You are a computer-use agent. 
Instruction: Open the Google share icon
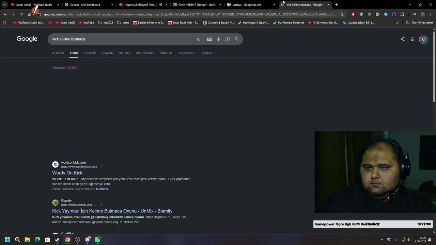point(403,39)
